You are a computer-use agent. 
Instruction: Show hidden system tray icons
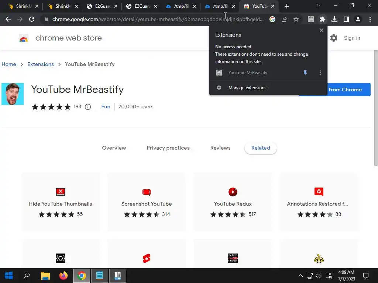click(x=300, y=276)
